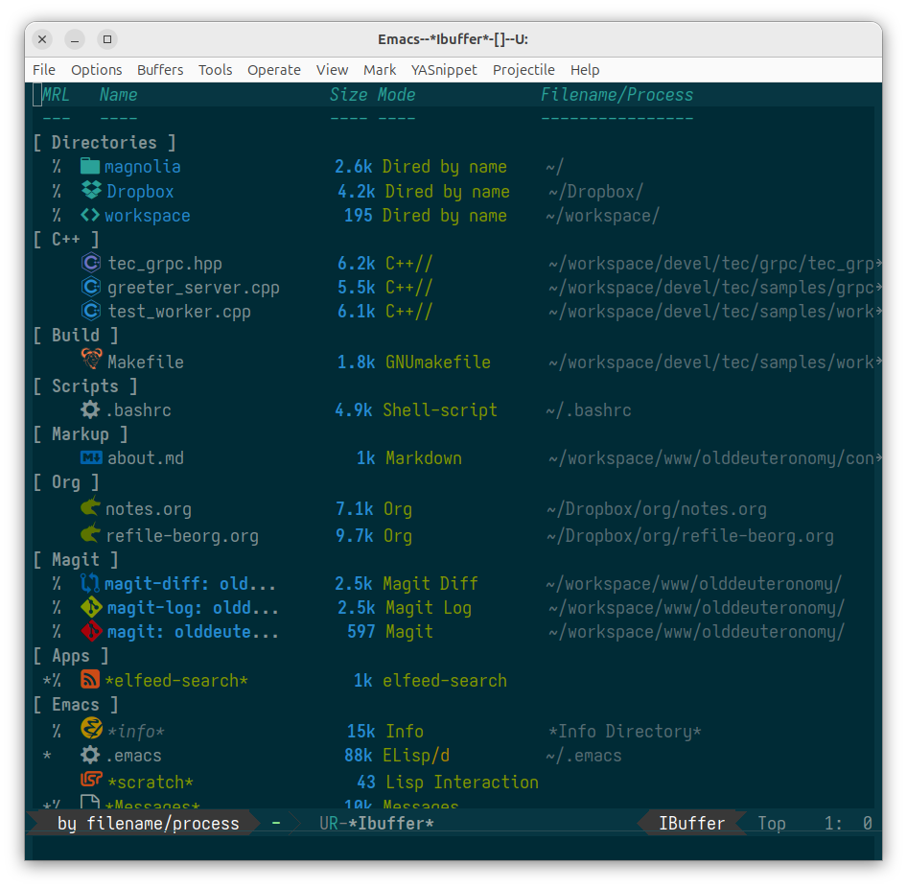Image resolution: width=907 pixels, height=888 pixels.
Task: Sort by the Mode column header
Action: 397,94
